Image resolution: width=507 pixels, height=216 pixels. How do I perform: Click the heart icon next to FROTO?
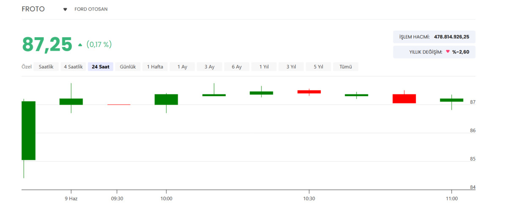65,9
